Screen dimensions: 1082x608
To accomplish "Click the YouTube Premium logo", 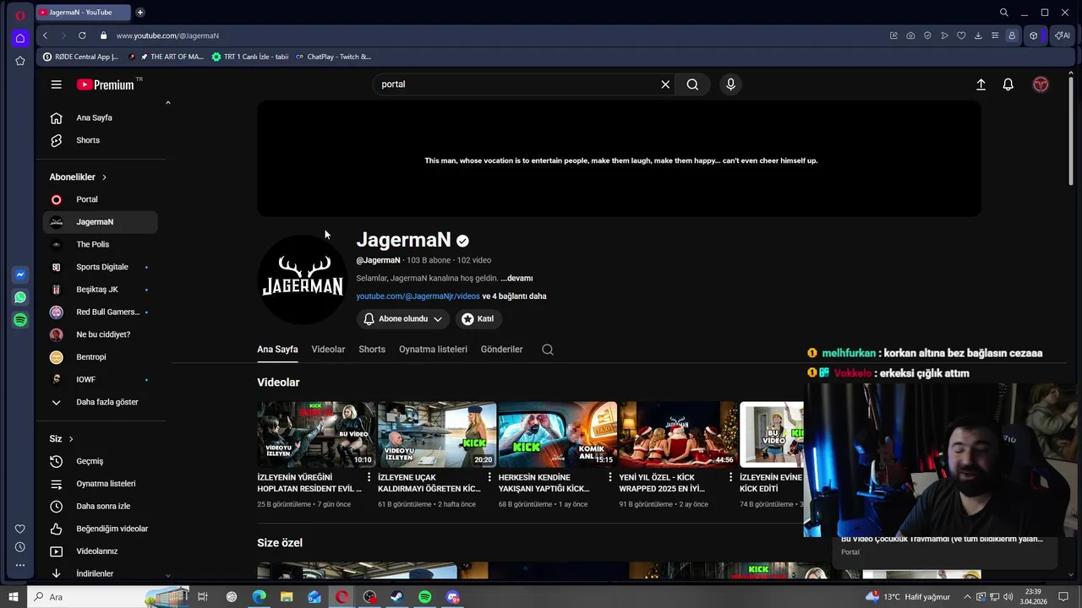I will pos(106,84).
